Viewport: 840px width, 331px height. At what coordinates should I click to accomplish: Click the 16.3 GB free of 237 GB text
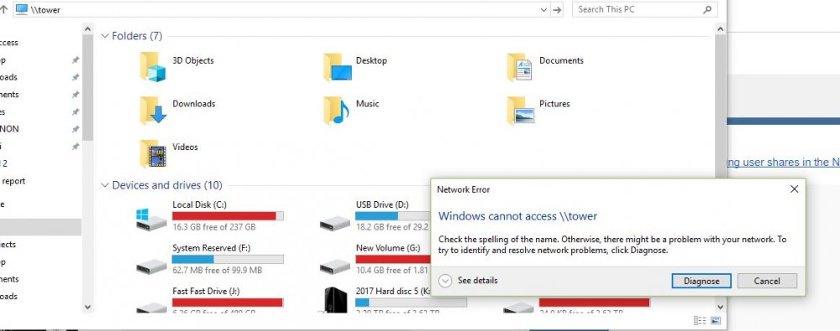point(213,227)
